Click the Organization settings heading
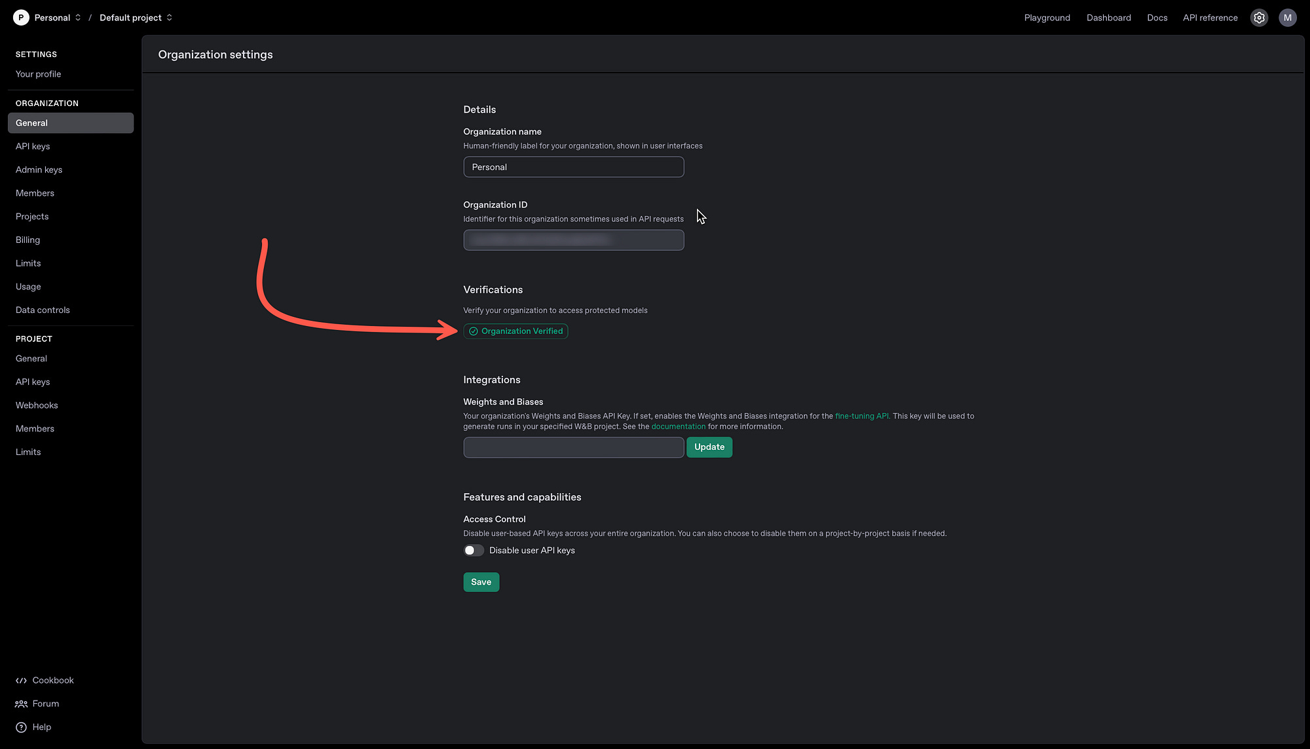The image size is (1310, 749). pos(215,55)
